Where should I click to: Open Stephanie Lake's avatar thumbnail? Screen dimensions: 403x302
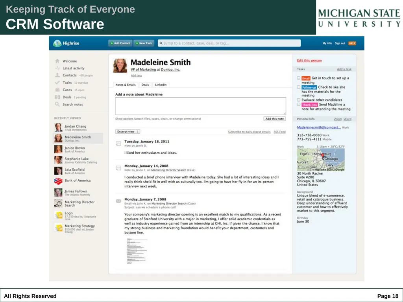[x=58, y=160]
